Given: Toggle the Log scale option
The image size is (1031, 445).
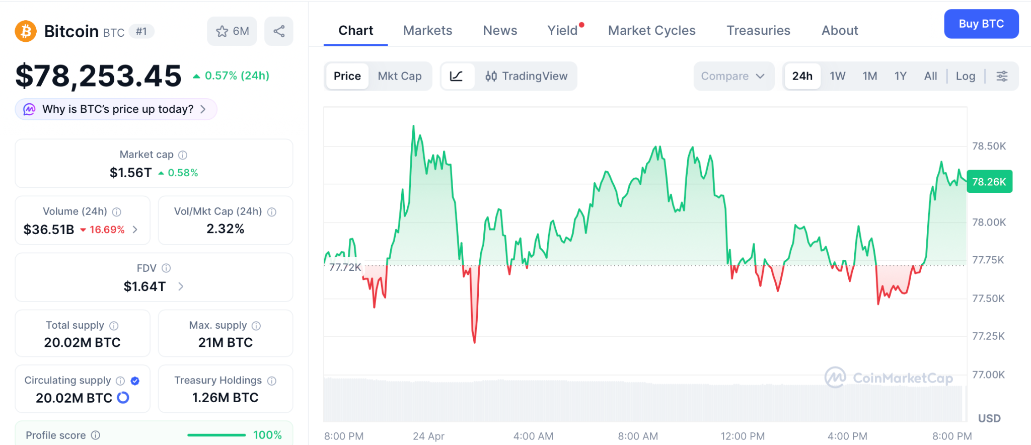Looking at the screenshot, I should click(965, 76).
